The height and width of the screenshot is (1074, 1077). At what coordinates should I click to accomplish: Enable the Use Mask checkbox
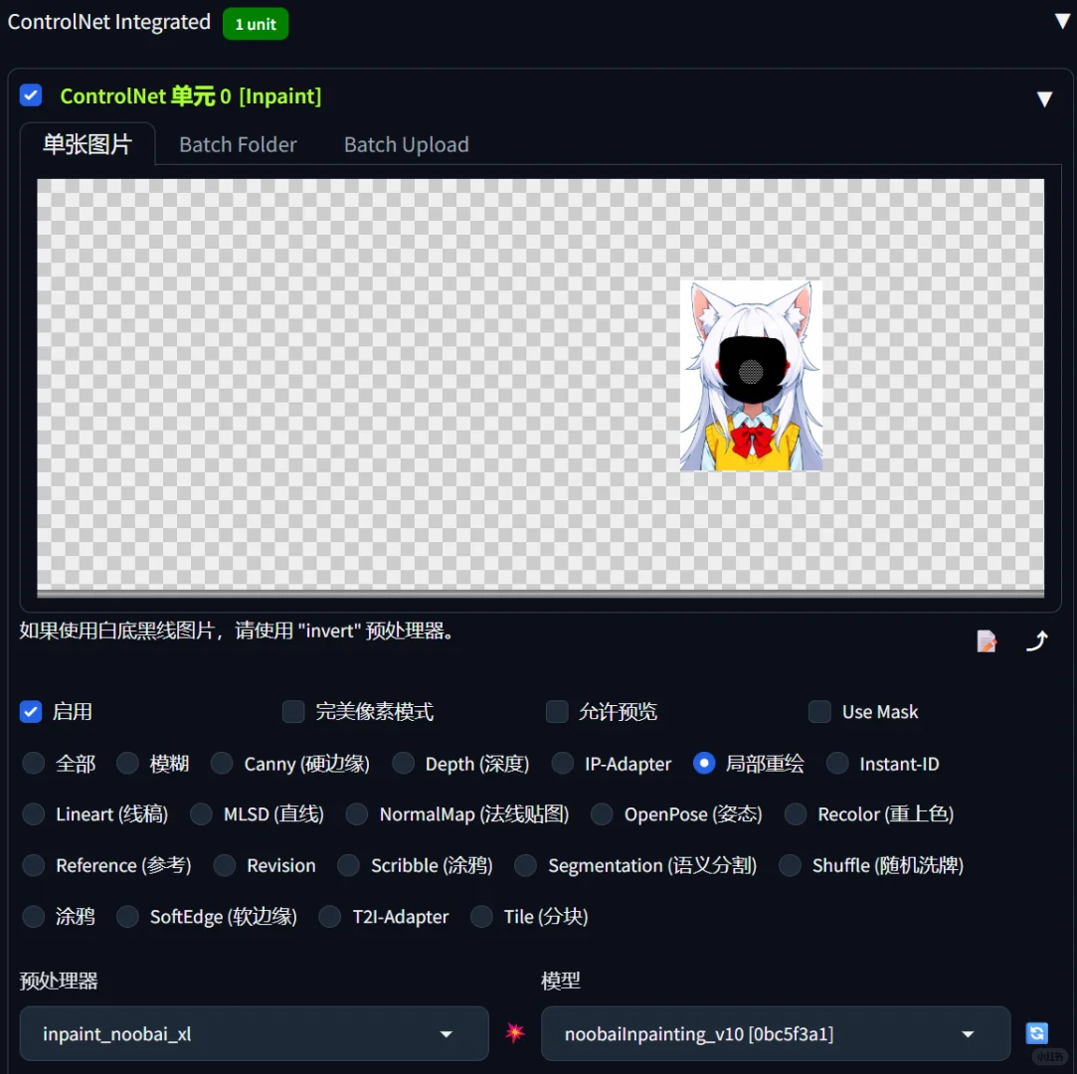pos(819,711)
